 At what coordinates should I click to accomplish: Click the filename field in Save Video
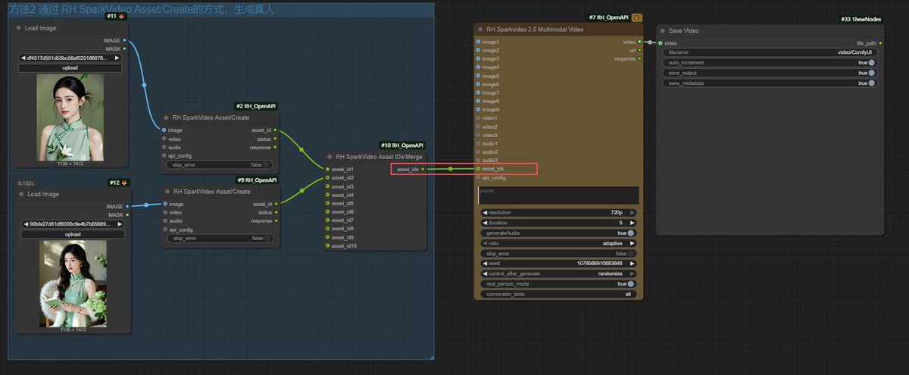coord(770,52)
